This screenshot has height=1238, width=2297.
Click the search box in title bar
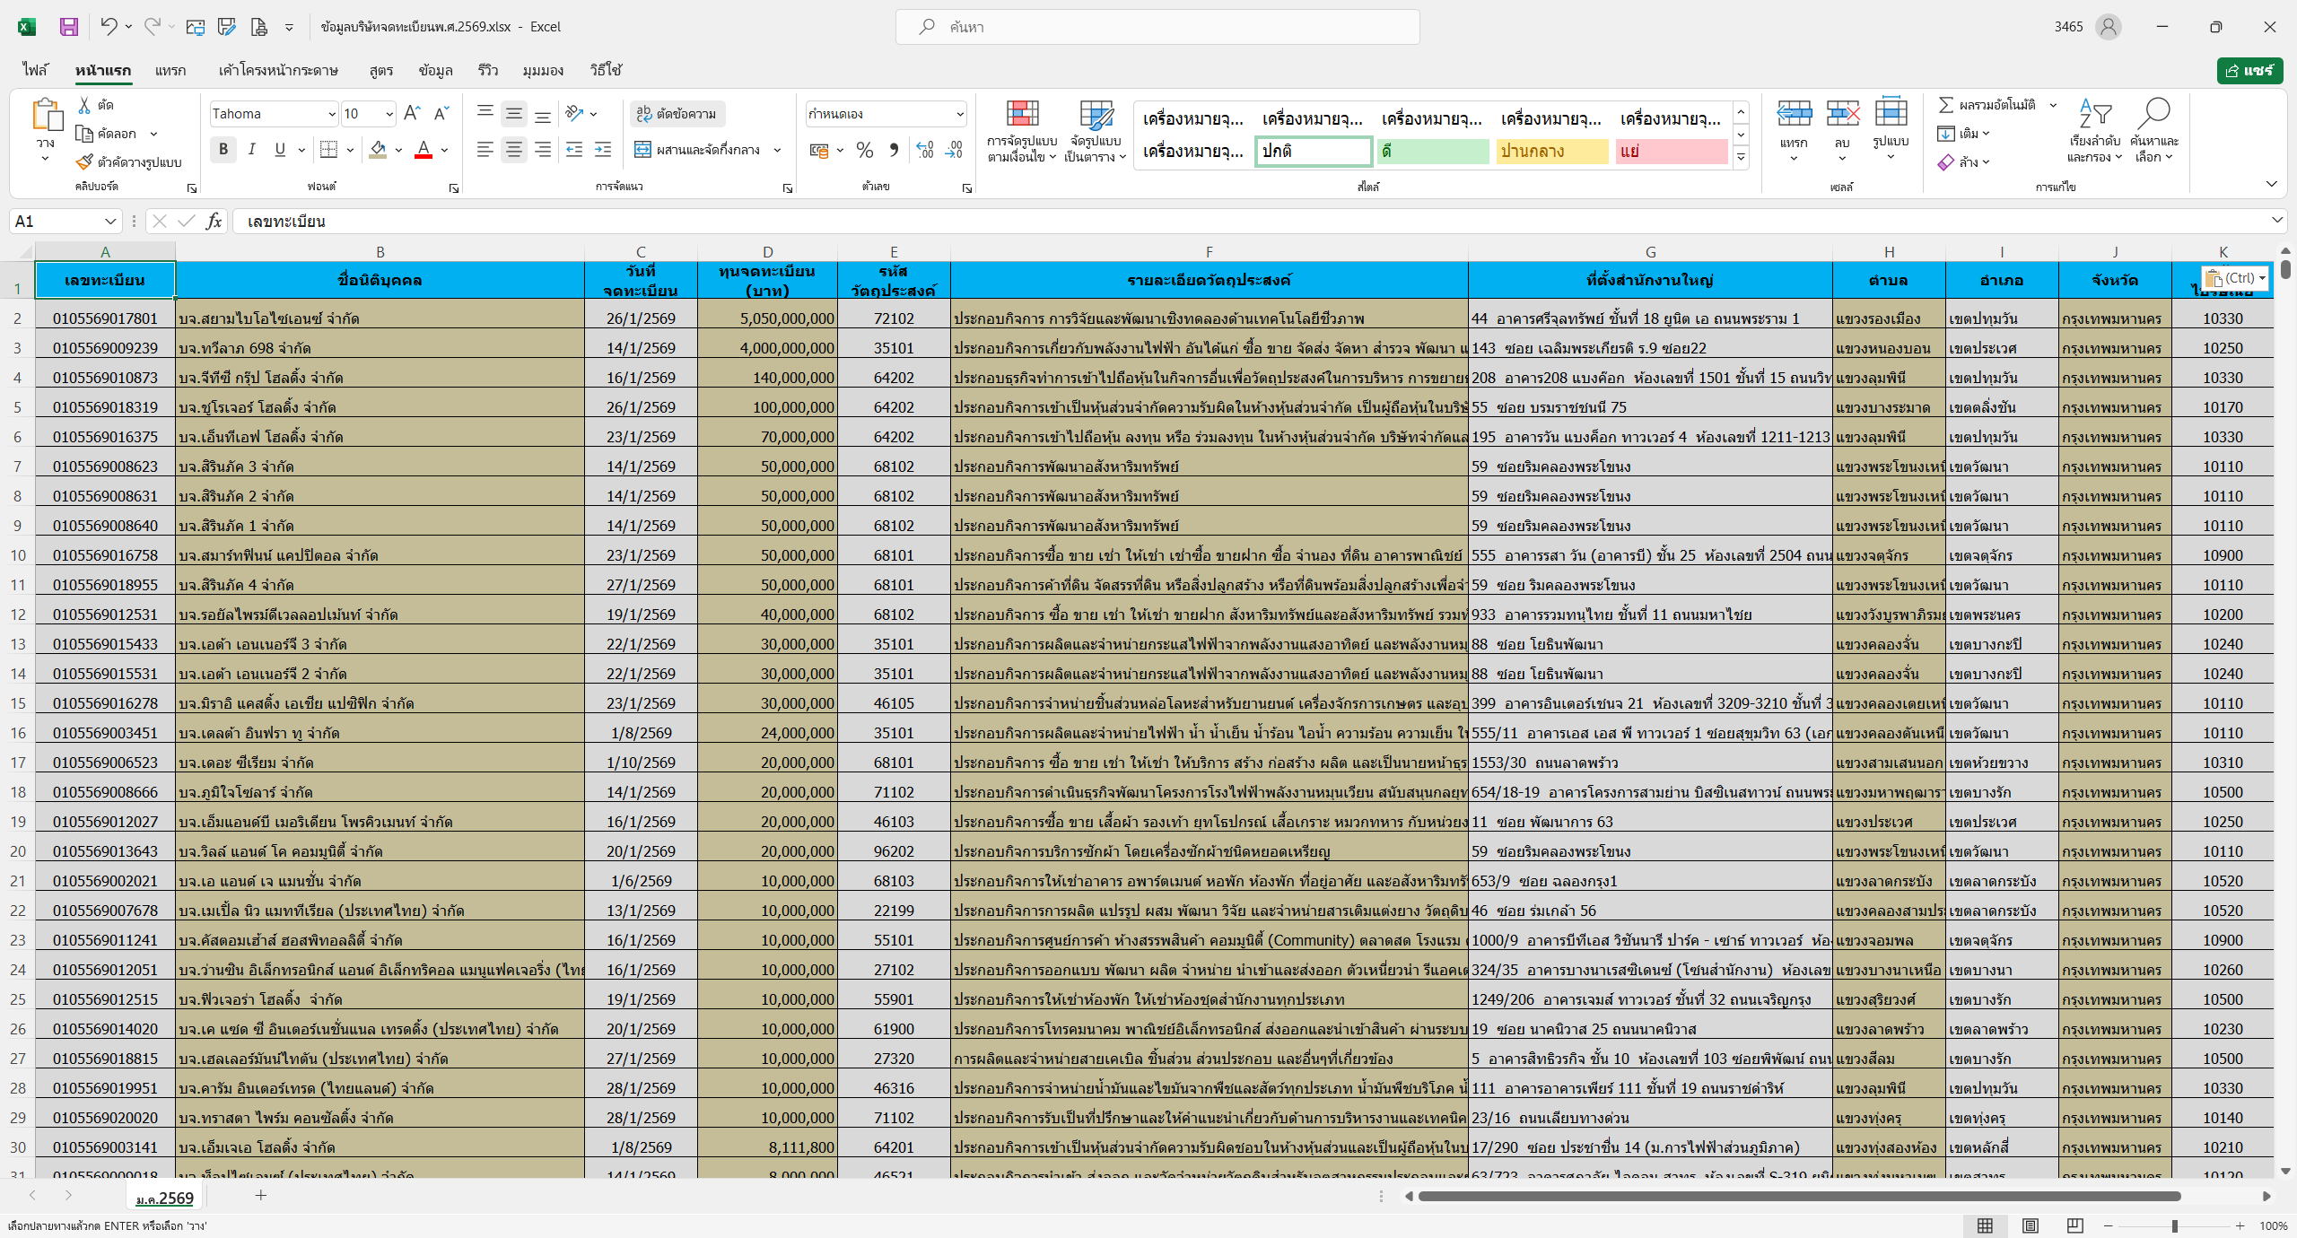click(1157, 27)
